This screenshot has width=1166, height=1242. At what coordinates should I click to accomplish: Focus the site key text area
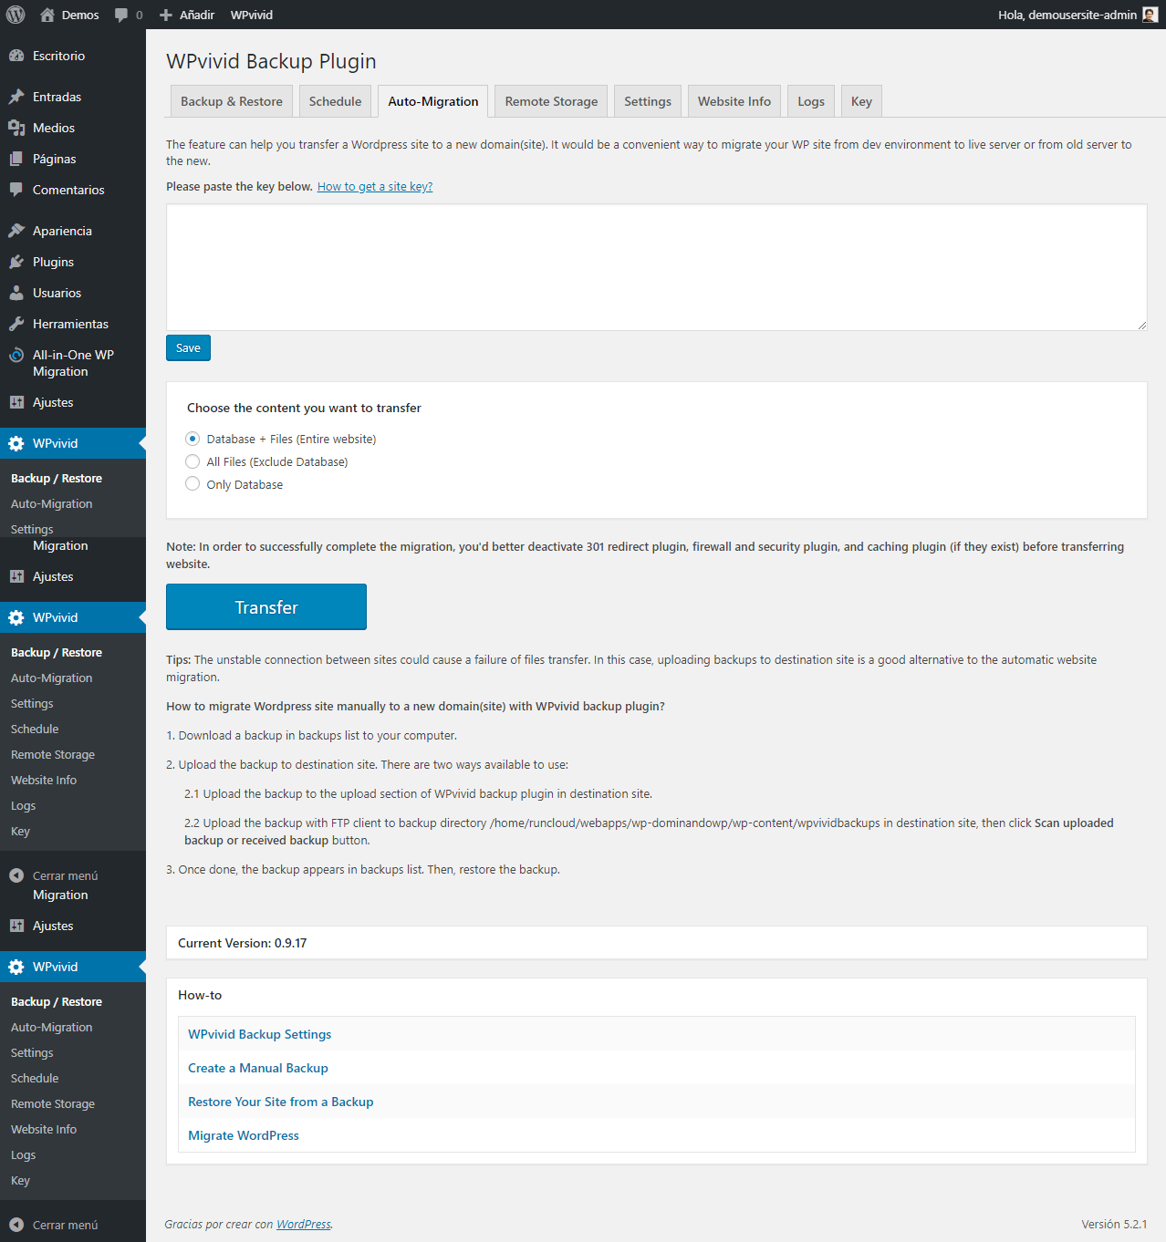click(657, 267)
